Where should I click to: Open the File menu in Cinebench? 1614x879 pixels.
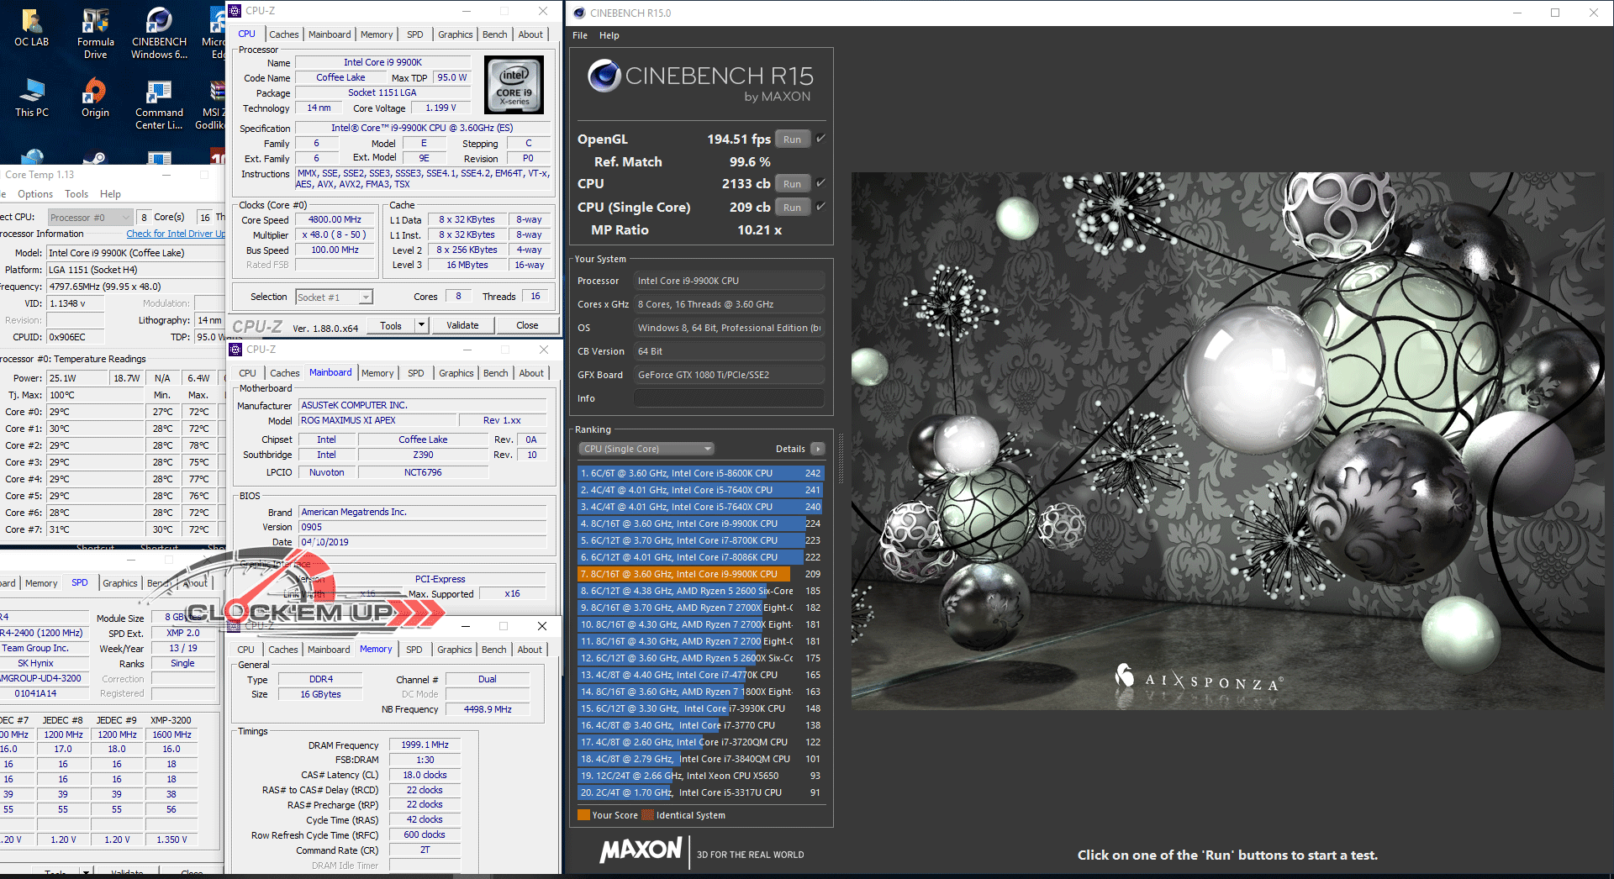(x=580, y=35)
